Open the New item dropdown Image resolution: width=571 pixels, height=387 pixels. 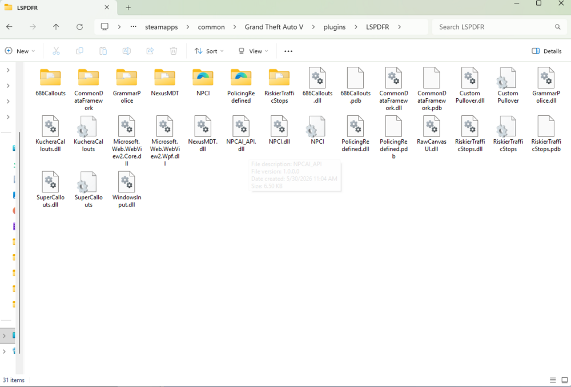(x=20, y=51)
